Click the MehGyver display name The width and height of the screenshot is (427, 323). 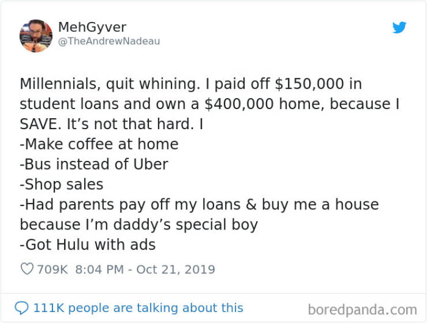click(x=92, y=27)
